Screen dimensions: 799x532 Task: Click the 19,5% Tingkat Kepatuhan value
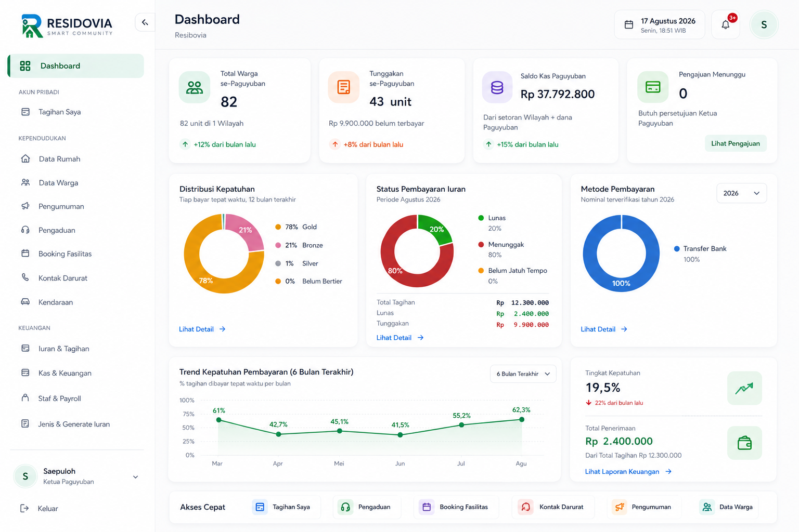coord(603,388)
